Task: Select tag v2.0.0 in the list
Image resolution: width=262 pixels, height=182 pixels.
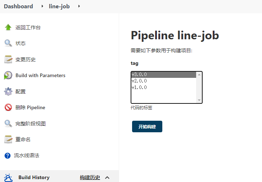Action: point(139,81)
